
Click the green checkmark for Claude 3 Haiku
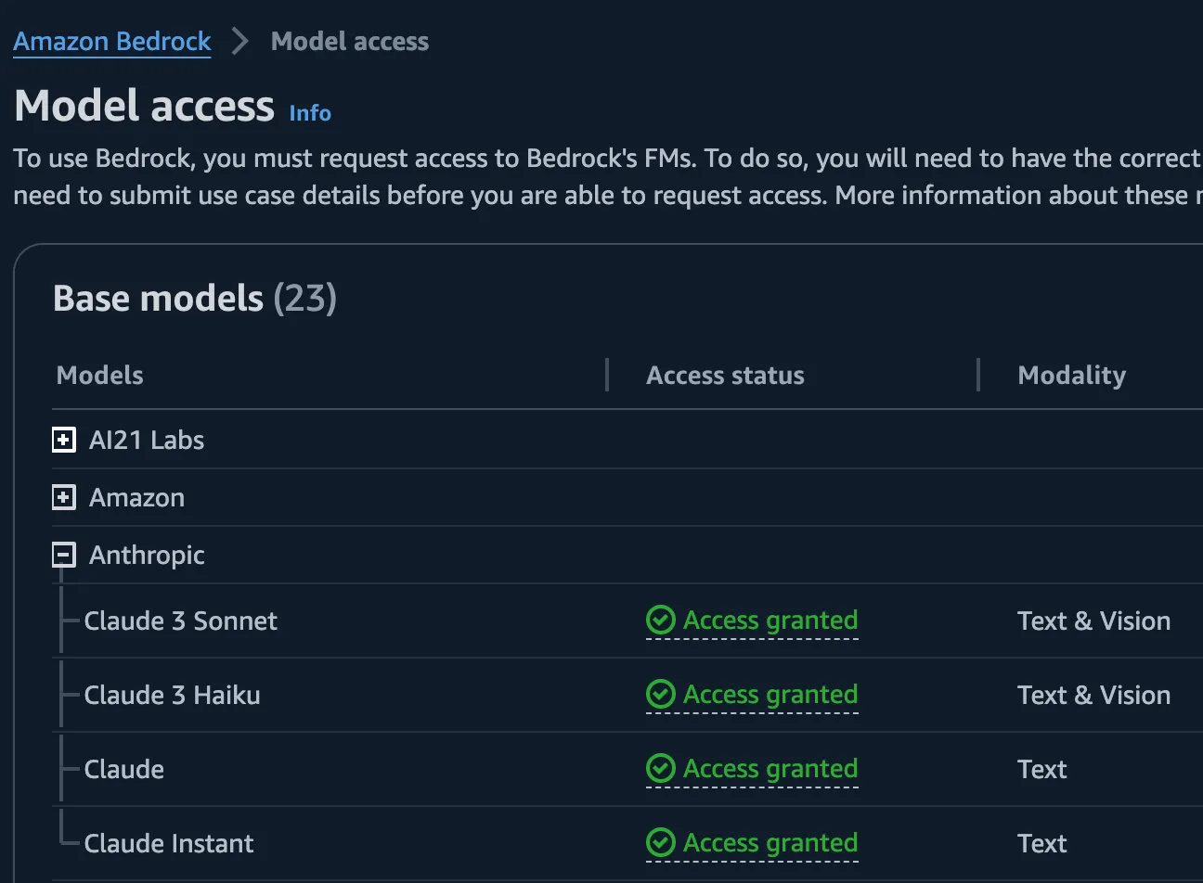[660, 695]
